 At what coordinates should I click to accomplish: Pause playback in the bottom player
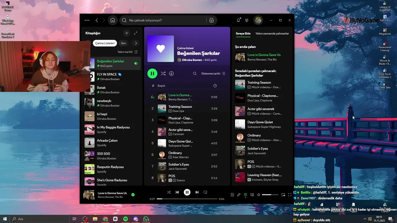tap(187, 192)
